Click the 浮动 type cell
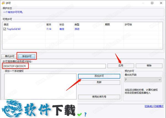 coord(77,29)
